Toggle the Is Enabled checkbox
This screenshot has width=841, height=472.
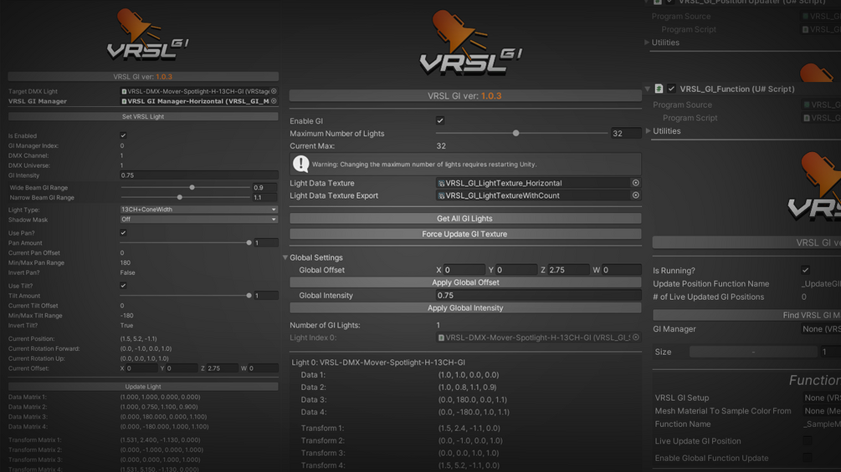(123, 136)
